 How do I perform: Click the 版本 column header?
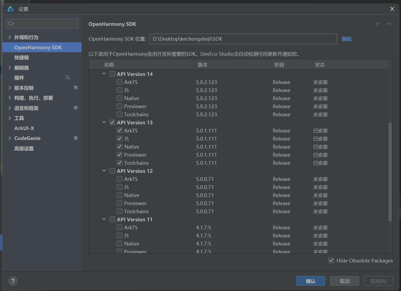click(x=233, y=65)
